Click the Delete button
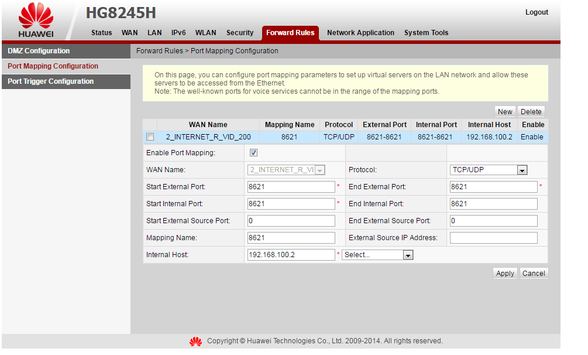Image resolution: width=588 pixels, height=355 pixels. [x=531, y=111]
